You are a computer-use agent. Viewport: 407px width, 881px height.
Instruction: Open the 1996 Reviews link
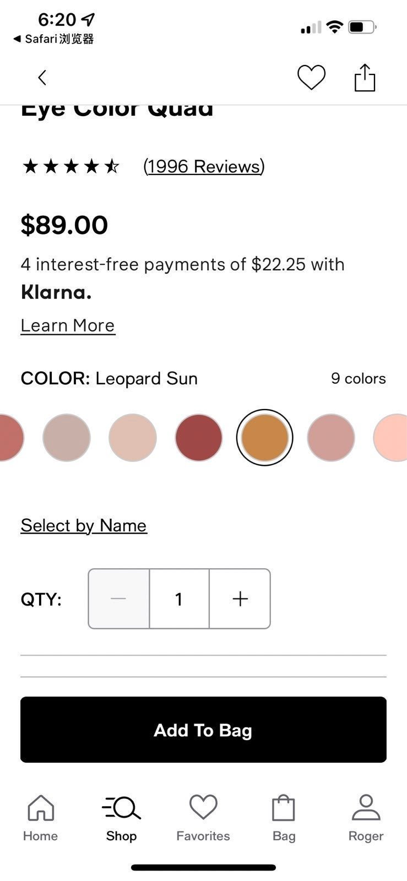click(204, 166)
